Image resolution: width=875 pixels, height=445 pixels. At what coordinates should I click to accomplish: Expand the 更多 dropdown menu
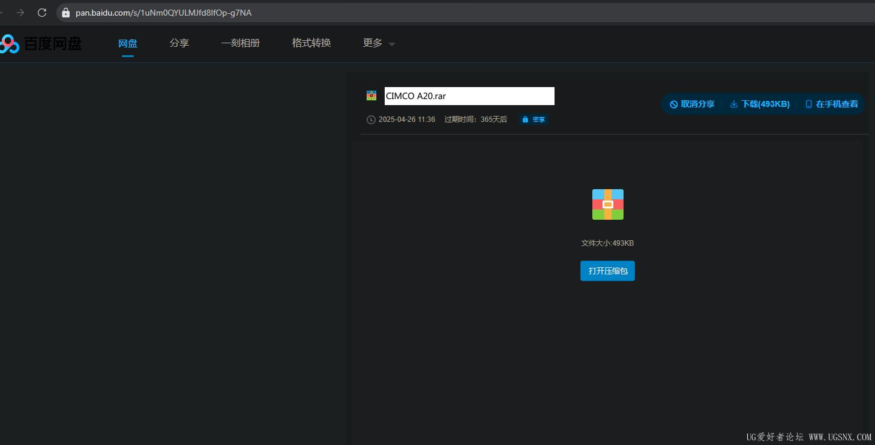tap(379, 43)
